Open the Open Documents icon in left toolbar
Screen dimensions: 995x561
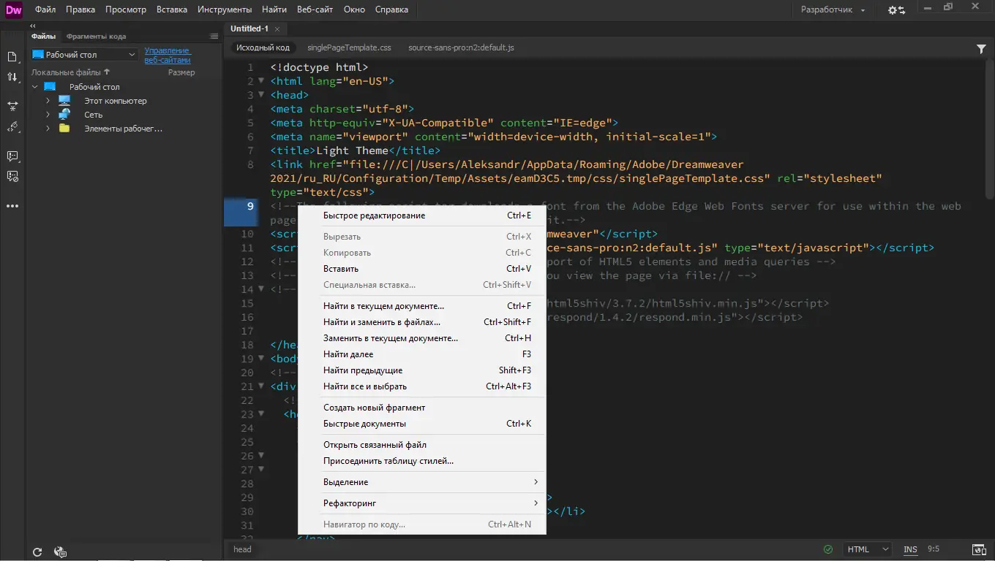coord(12,56)
